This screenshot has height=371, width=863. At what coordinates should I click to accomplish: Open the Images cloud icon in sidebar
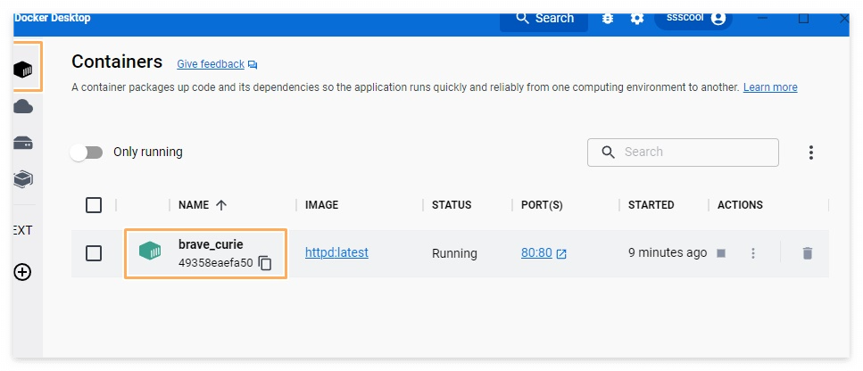coord(23,107)
